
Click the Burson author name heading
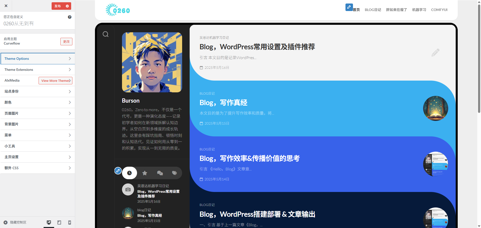[131, 101]
